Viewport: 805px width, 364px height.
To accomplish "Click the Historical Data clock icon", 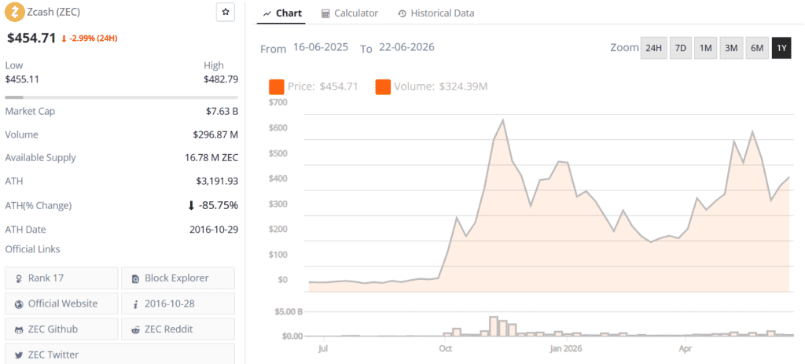I will [x=402, y=13].
